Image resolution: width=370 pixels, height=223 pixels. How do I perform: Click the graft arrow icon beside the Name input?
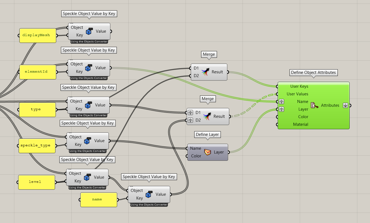281,102
